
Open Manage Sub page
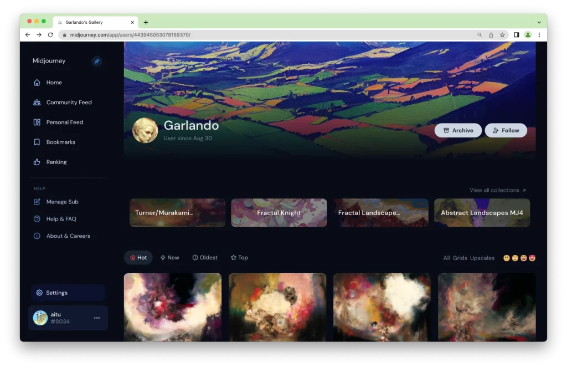(62, 202)
